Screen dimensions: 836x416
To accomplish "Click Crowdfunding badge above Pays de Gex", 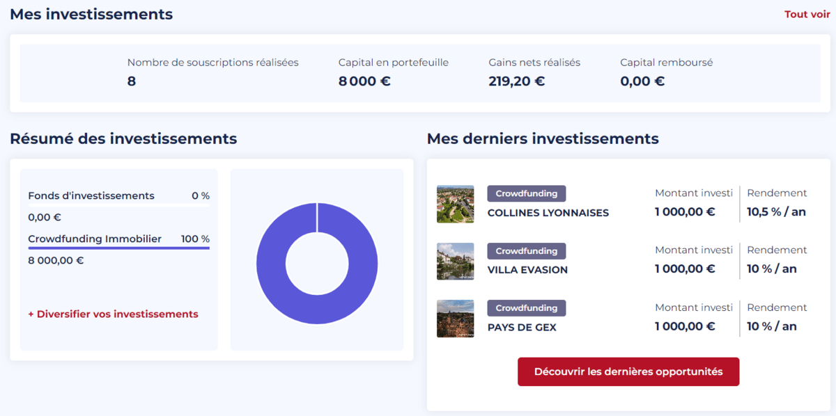I will (527, 307).
